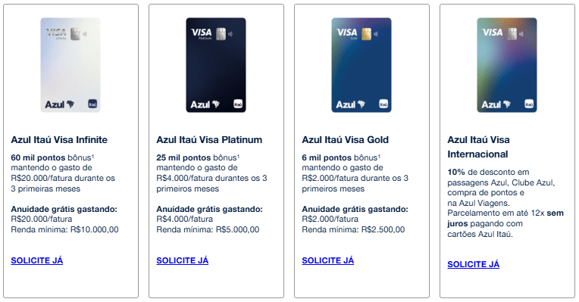Click SOLICITE JÁ under Visa Infinite
579x302 pixels.
click(x=37, y=260)
